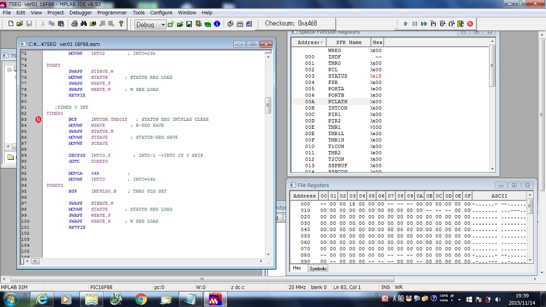Click the editor's horizontal scroll-right arrow
The height and width of the screenshot is (307, 546).
261,261
